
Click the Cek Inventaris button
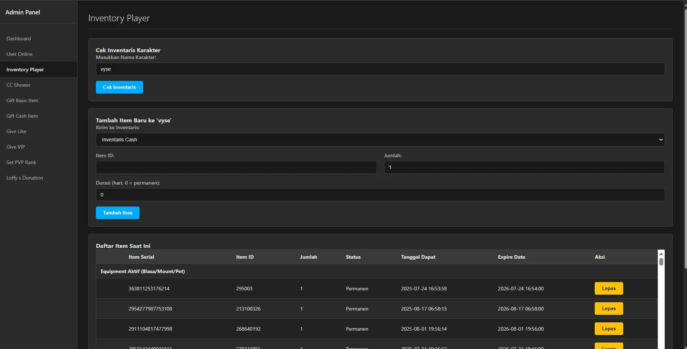119,87
